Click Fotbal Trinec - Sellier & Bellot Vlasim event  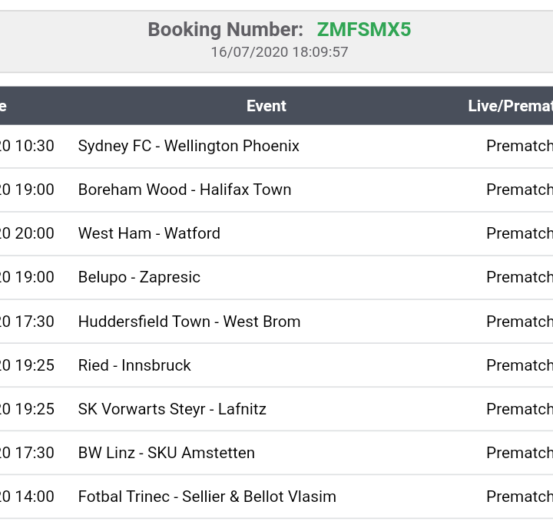pyautogui.click(x=207, y=497)
